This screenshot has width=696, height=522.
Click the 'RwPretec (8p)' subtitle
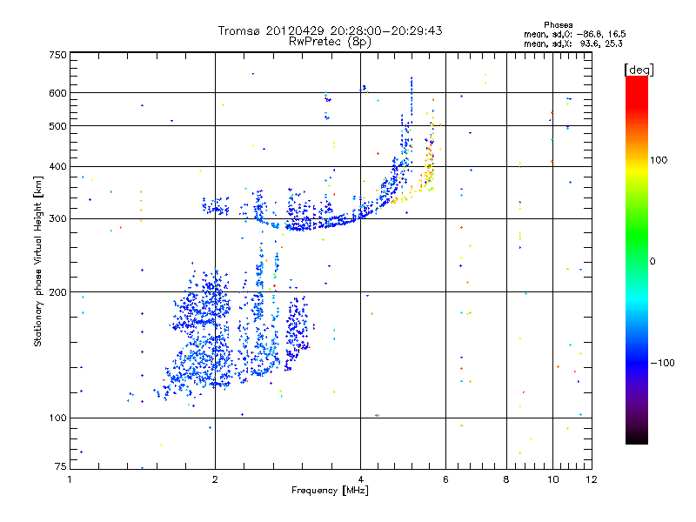330,42
